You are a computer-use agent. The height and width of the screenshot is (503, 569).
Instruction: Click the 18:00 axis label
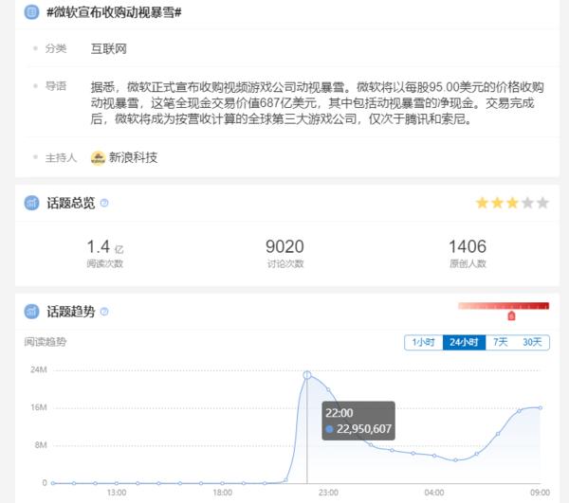pos(223,493)
